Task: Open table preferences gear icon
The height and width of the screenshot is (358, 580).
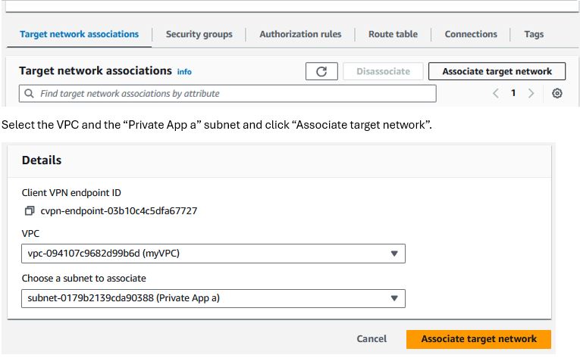Action: click(x=556, y=93)
